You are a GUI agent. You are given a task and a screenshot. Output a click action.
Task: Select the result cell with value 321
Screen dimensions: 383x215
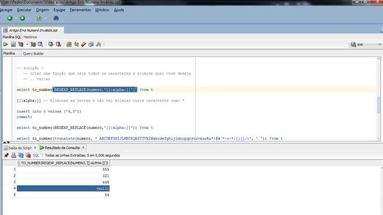pos(63,176)
